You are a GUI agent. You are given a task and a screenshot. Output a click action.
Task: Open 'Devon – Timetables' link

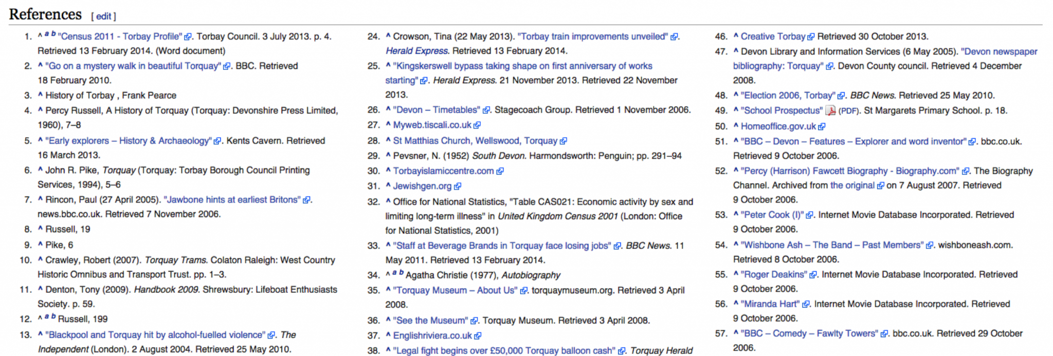[x=437, y=110]
